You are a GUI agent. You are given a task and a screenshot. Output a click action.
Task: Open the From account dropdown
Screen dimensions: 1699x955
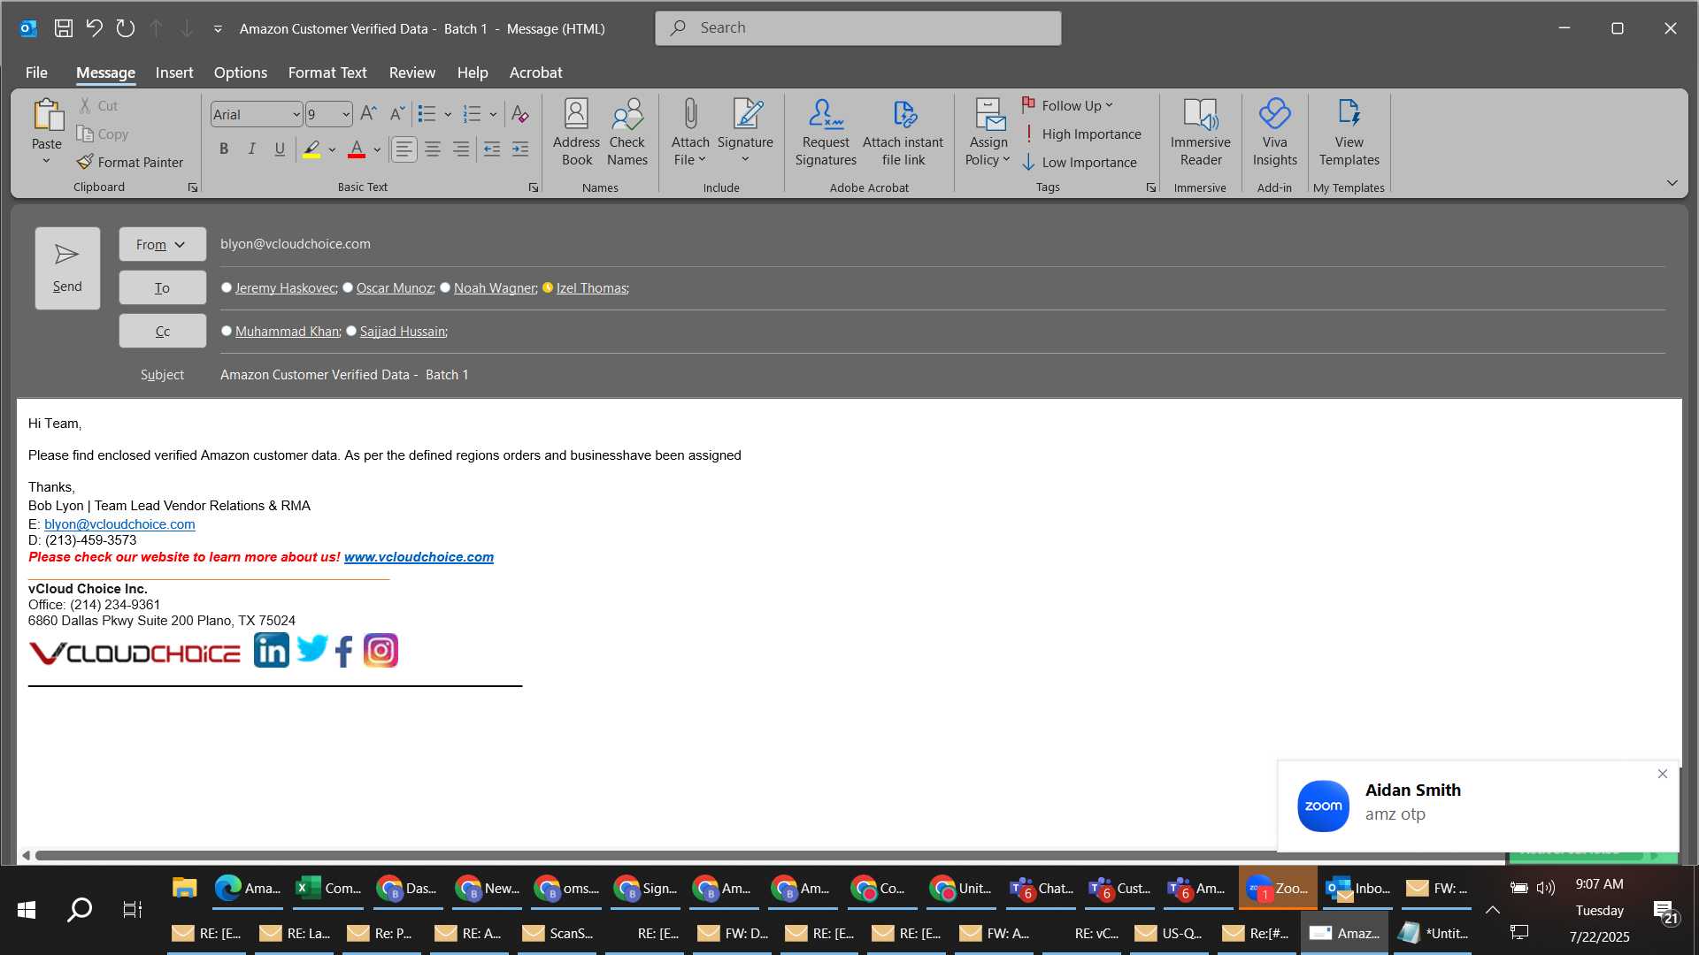162,244
